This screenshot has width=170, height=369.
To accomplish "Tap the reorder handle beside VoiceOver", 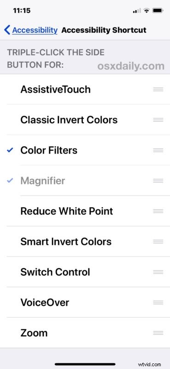I will [158, 302].
